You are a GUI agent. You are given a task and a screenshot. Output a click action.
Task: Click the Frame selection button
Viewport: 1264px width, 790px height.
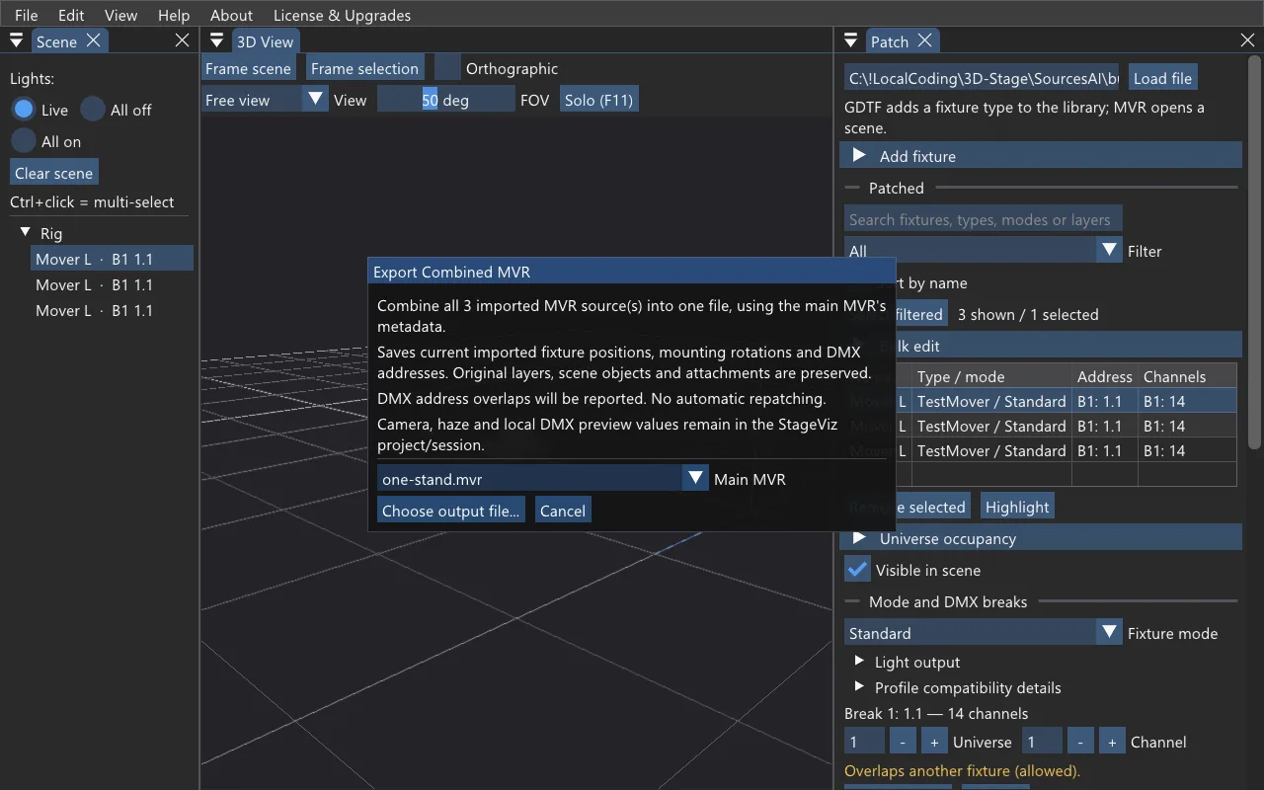[x=364, y=68]
